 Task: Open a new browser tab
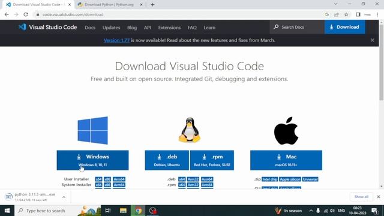152,4
